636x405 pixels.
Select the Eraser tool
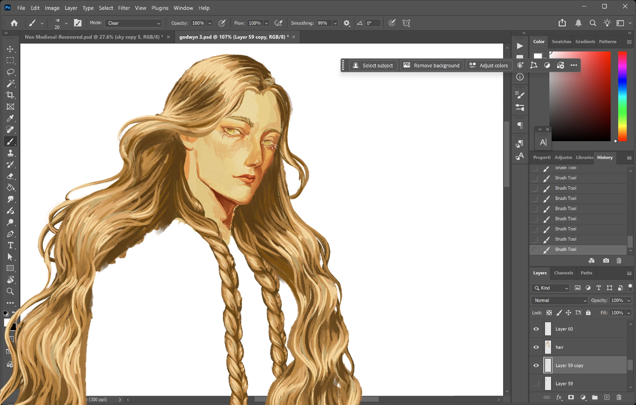[x=10, y=176]
